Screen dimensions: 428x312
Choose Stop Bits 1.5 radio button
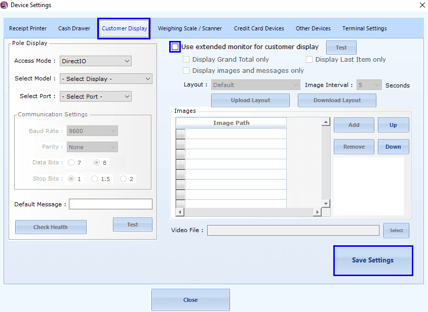pyautogui.click(x=94, y=179)
